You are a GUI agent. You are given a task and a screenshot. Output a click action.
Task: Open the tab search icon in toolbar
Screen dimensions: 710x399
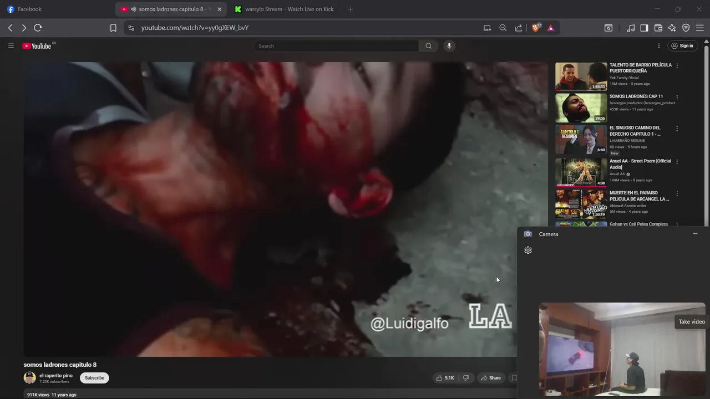(608, 28)
